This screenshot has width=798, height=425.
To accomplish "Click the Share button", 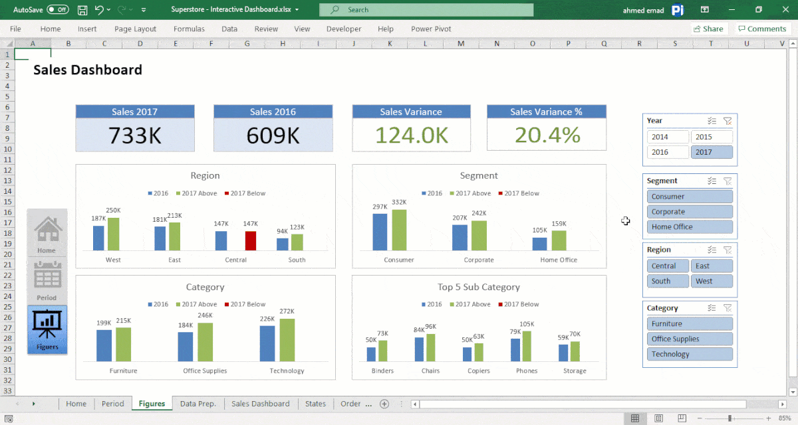I will point(708,29).
